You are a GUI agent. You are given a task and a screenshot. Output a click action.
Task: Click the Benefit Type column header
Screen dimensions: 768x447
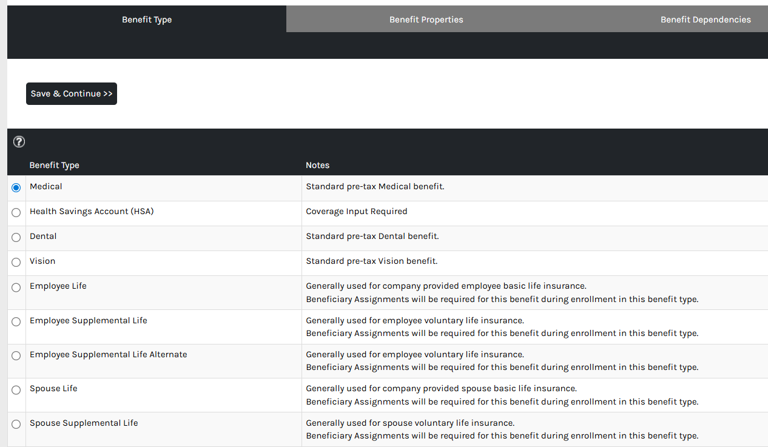point(55,165)
